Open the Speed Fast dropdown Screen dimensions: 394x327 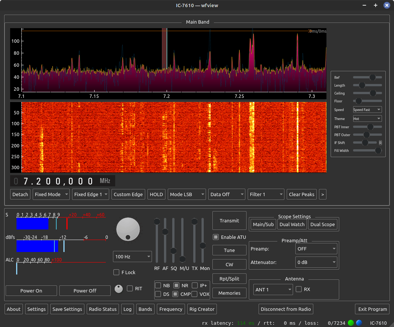point(367,110)
